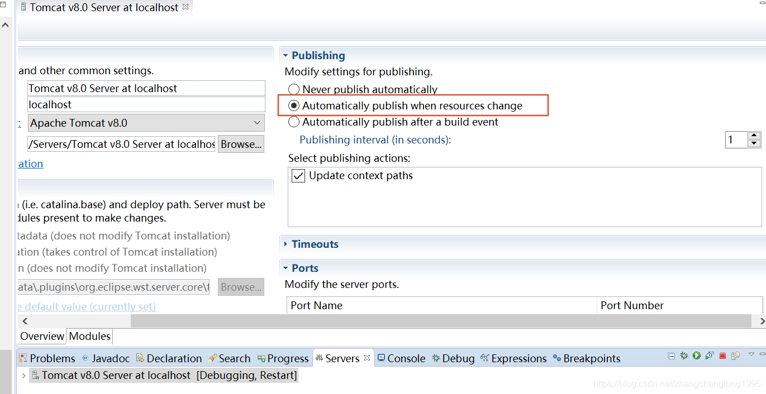
Task: Click the Expressions tab icon
Action: click(484, 358)
